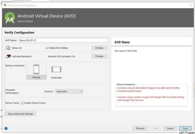195x134 pixels.
Task: Show Advanced Settings
Action: point(21,114)
